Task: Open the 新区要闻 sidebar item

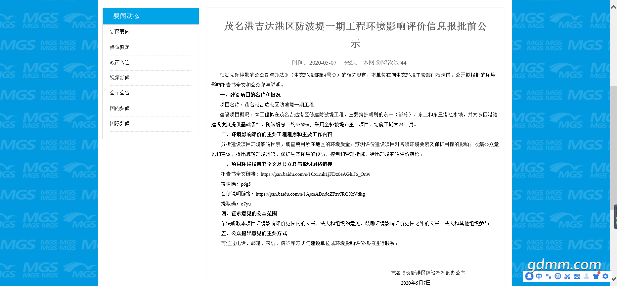Action: [x=120, y=32]
